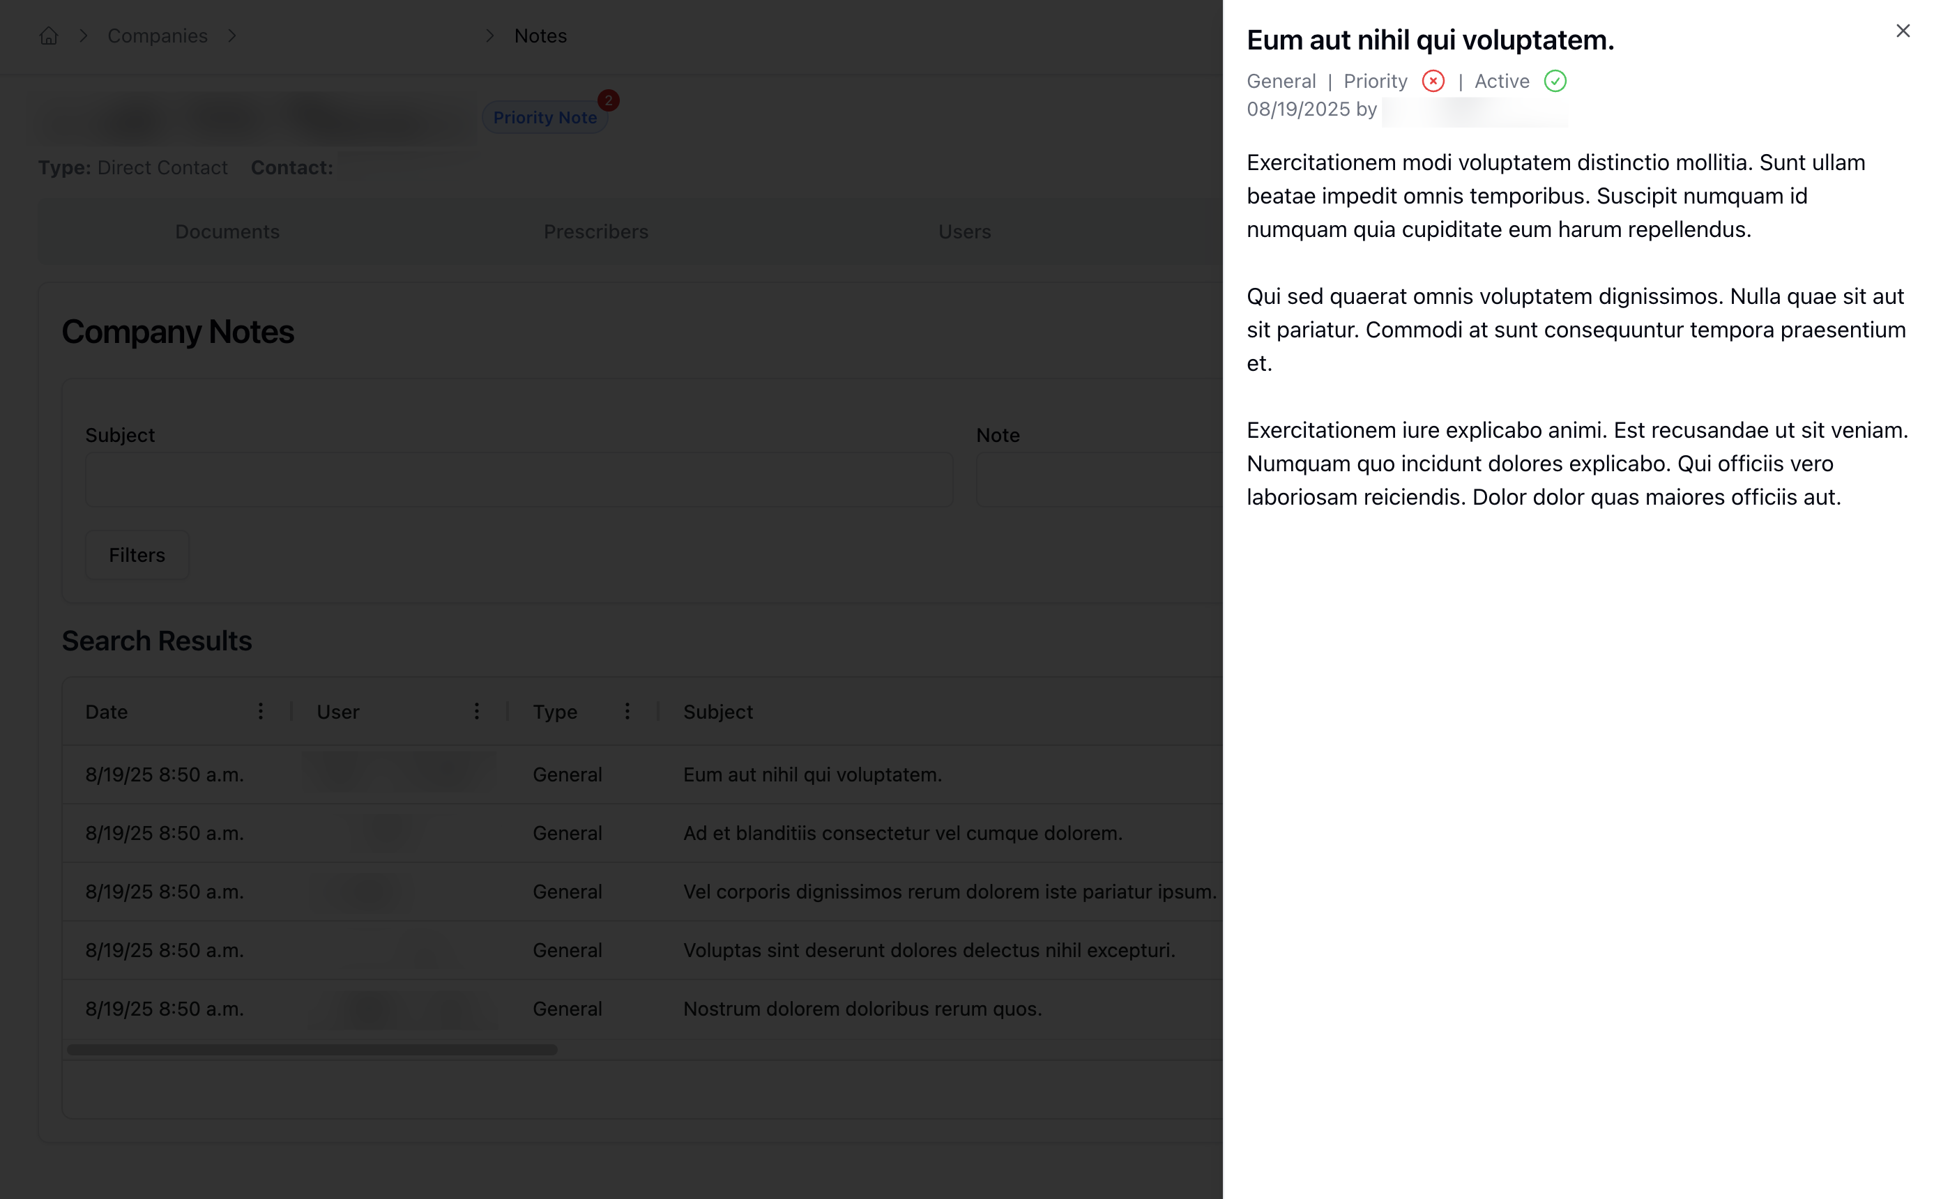The height and width of the screenshot is (1199, 1934).
Task: Switch to the Prescribers tab
Action: [595, 231]
